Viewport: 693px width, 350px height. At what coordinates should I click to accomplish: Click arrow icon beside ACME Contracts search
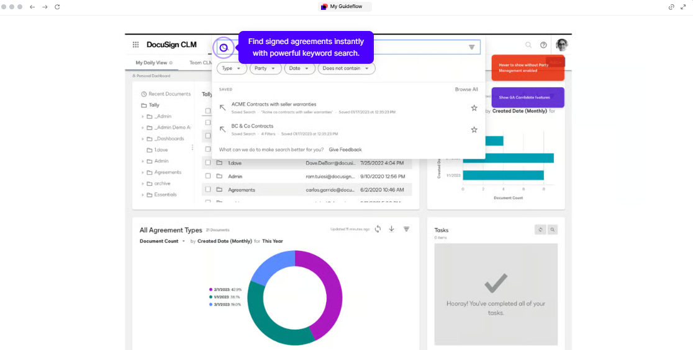coord(223,108)
